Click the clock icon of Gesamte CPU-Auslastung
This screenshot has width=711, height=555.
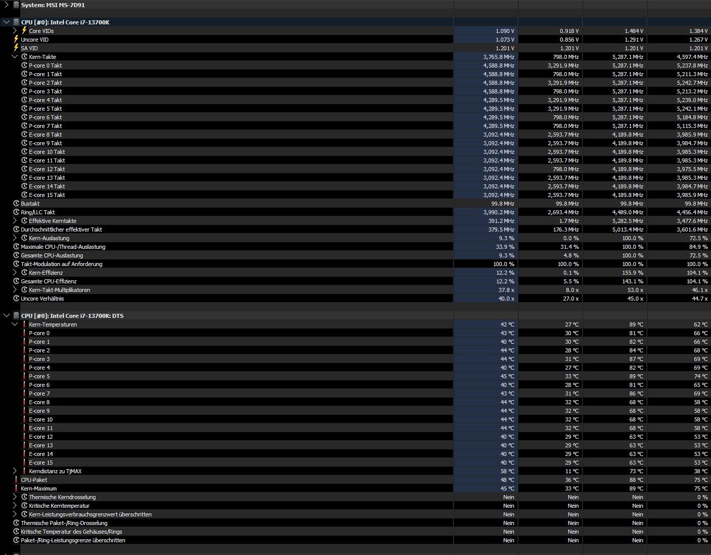16,255
